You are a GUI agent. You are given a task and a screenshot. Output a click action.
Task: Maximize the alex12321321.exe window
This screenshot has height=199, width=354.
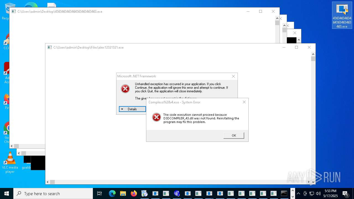click(296, 47)
